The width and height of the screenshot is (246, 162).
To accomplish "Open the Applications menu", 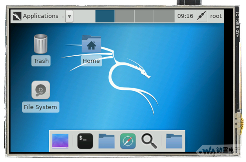I will click(x=40, y=16).
